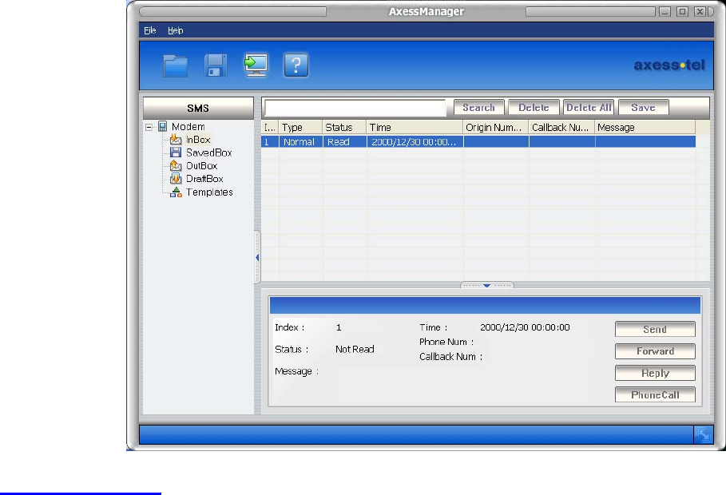The height and width of the screenshot is (495, 726).
Task: Sort by the Time column header
Action: (415, 127)
